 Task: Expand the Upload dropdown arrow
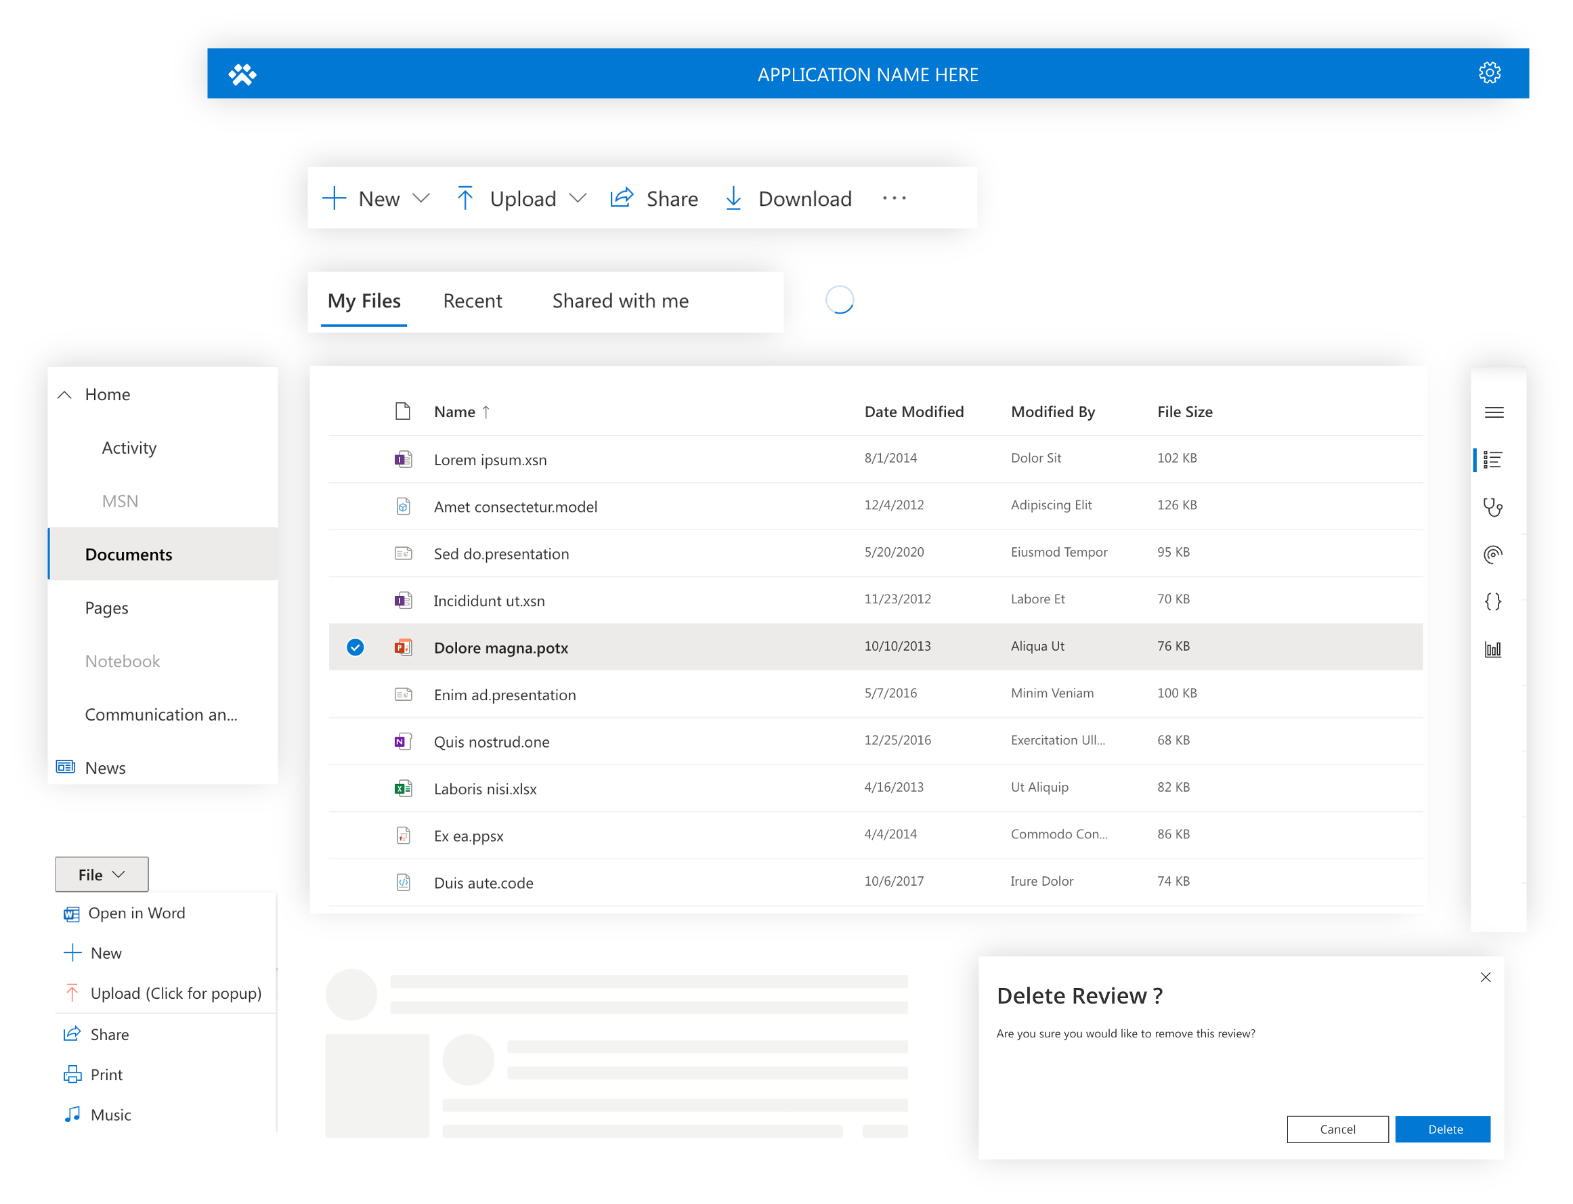coord(578,198)
